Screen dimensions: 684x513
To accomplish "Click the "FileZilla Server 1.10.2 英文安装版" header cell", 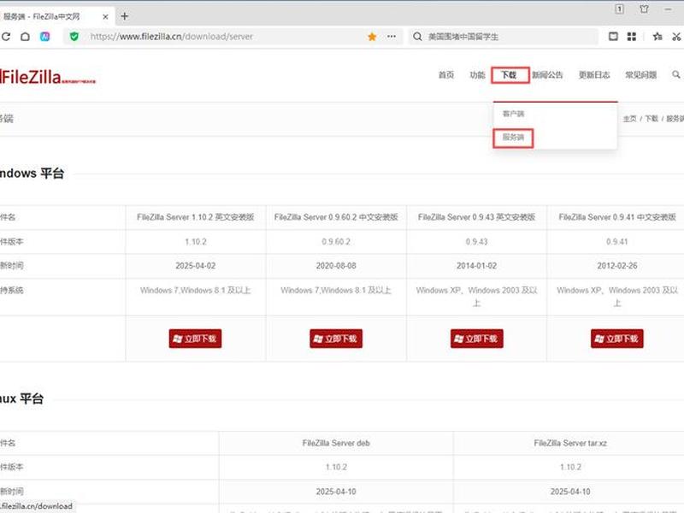I will [x=196, y=217].
